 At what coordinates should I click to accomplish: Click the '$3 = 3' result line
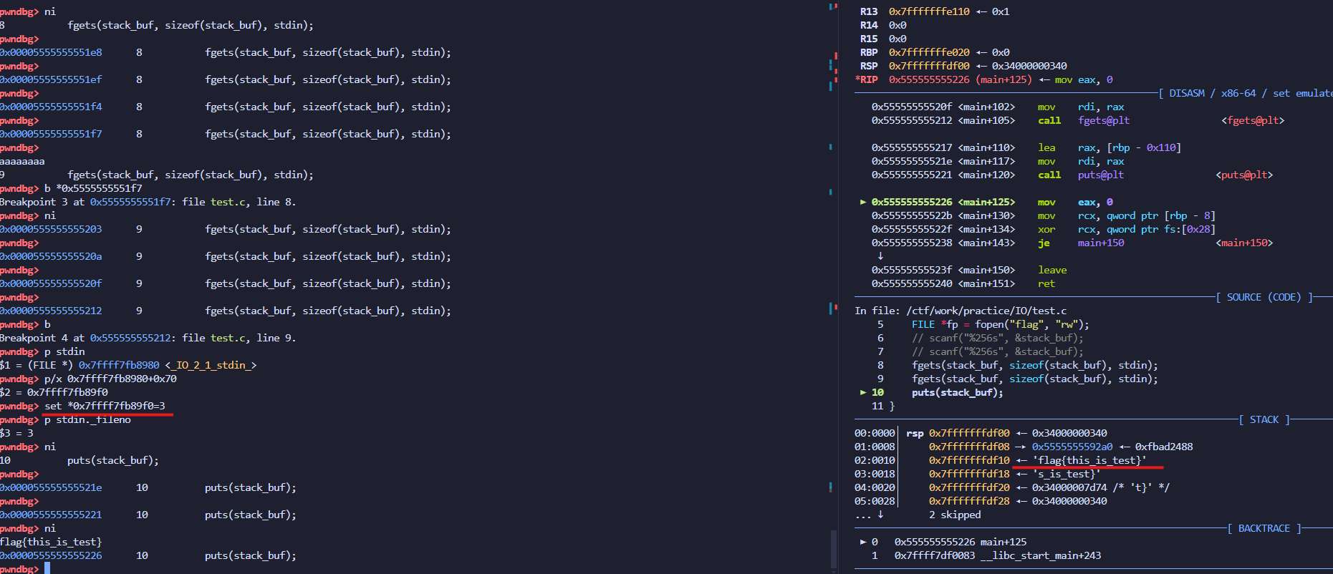(16, 433)
